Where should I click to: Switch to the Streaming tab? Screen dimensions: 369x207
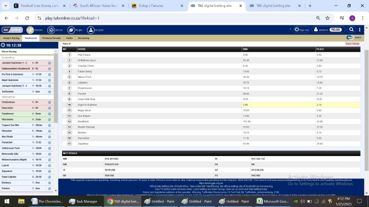tap(83, 38)
